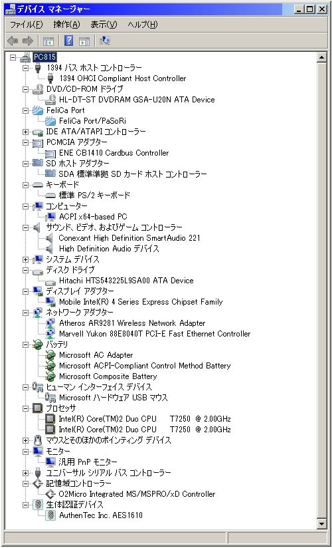This screenshot has width=332, height=548.
Task: Select the AuthenTec Inc. AES1610 fingerprint icon
Action: 50,515
